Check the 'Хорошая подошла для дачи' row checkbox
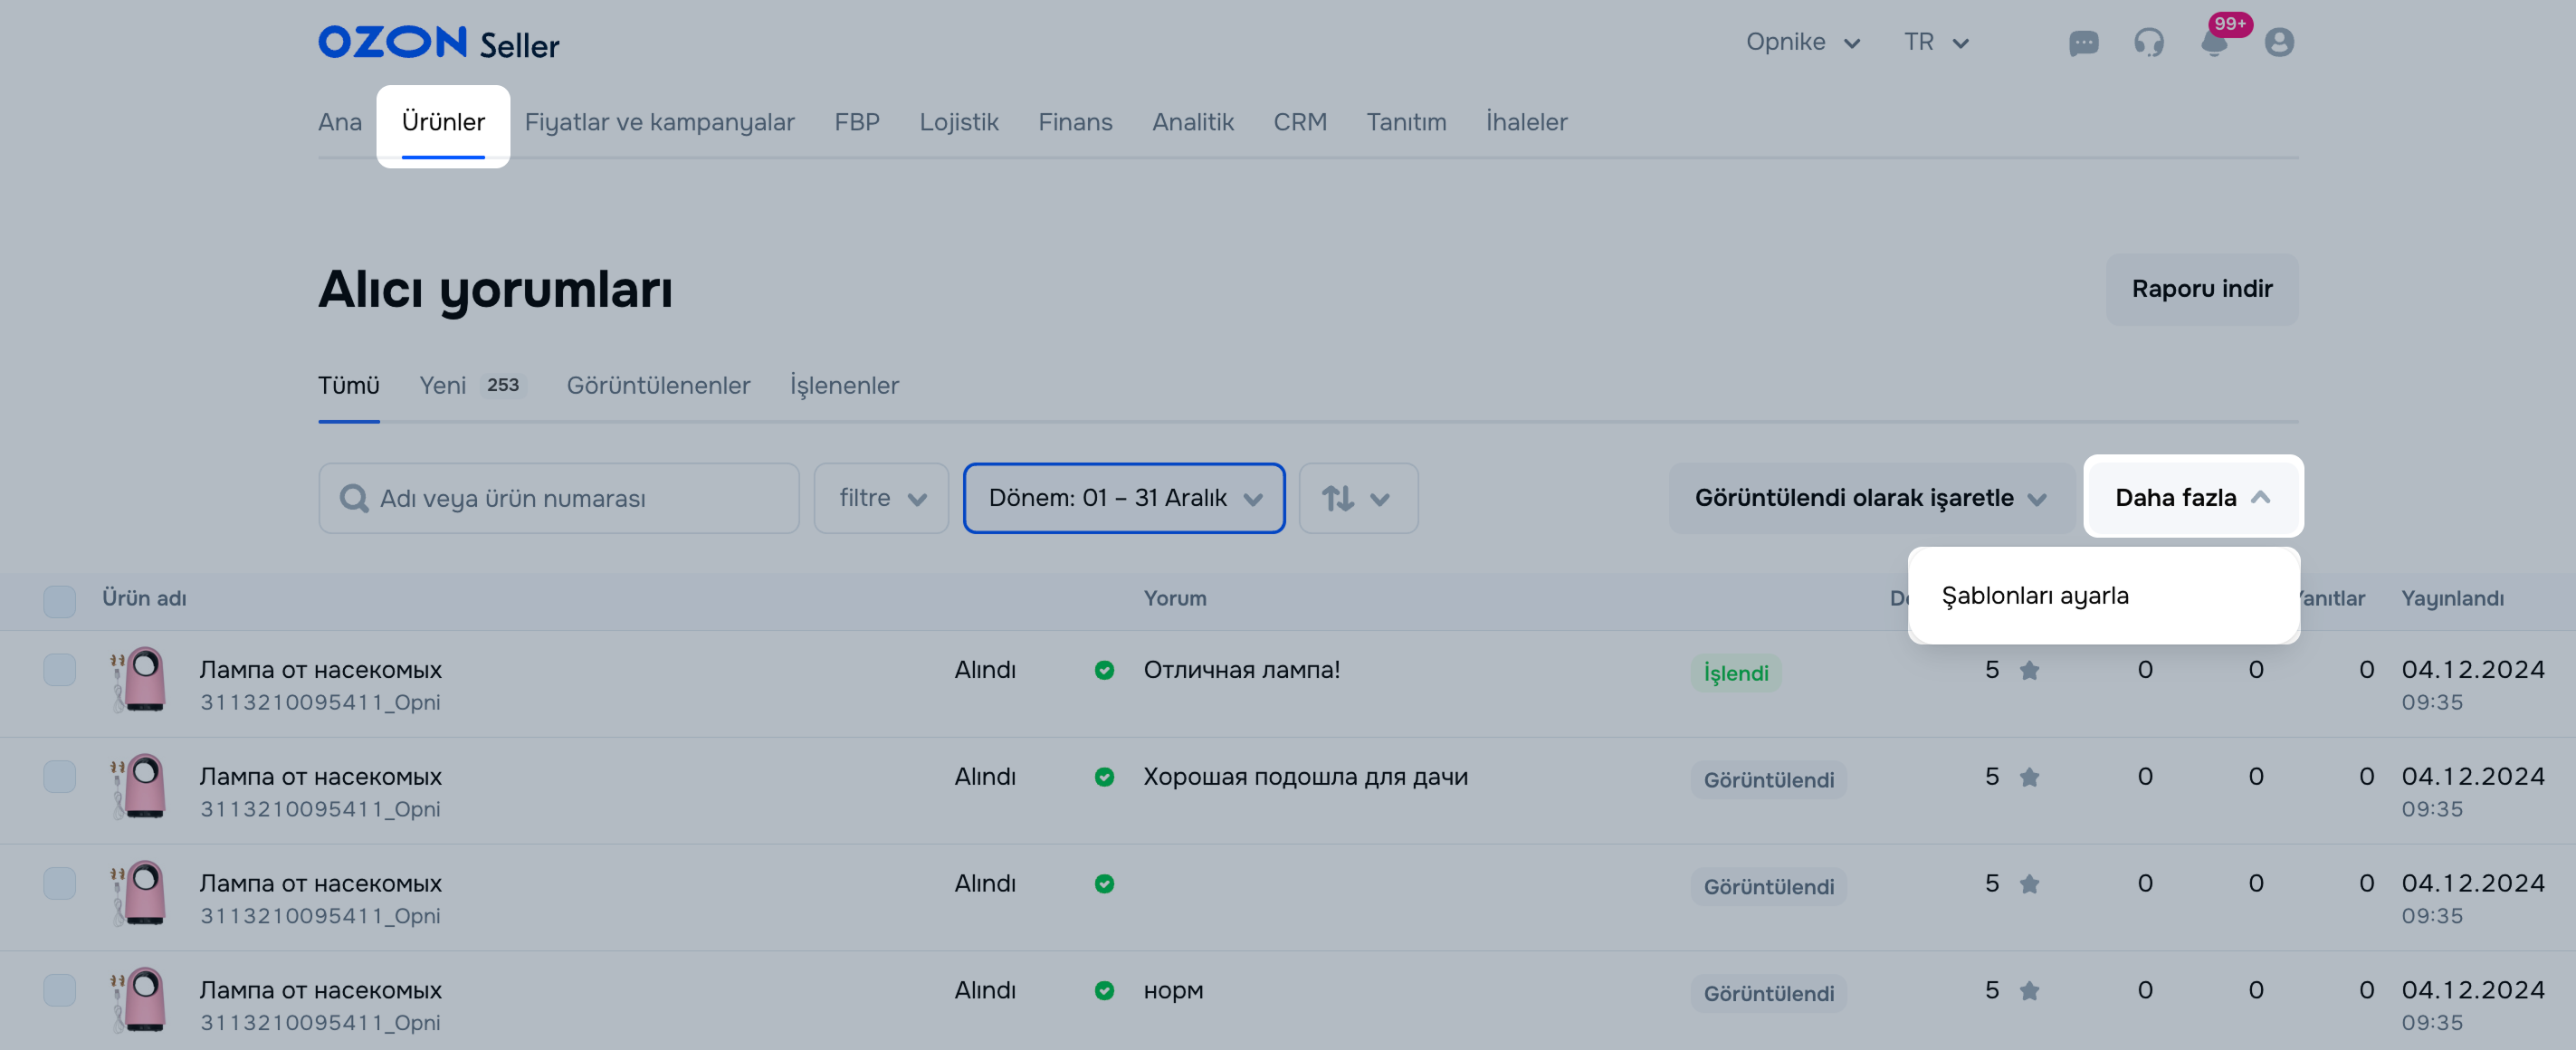2576x1050 pixels. tap(60, 777)
